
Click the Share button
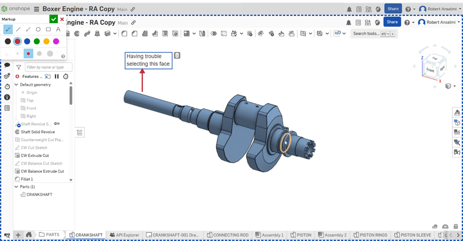[393, 9]
